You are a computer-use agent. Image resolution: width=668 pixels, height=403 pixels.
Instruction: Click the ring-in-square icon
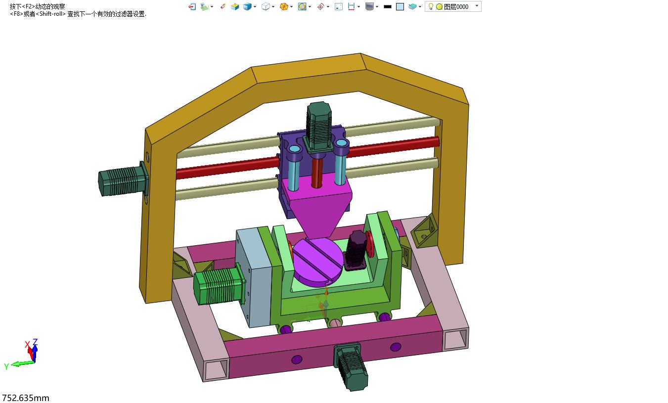[302, 6]
